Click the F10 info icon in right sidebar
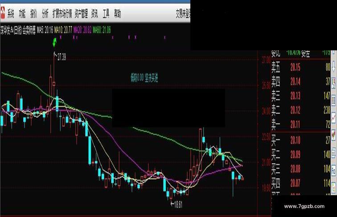Viewport: 337px width, 217px height. (x=333, y=170)
